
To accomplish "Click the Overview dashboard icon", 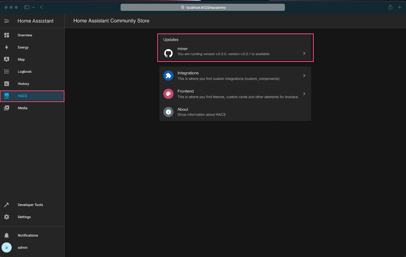I will 7,35.
